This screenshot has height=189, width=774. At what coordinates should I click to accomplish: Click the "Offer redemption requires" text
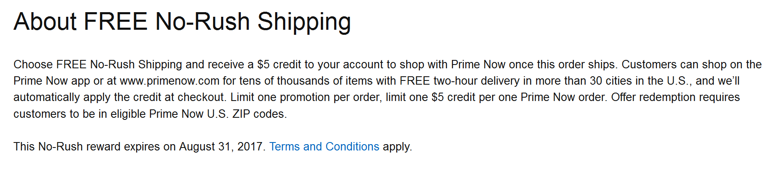point(675,97)
